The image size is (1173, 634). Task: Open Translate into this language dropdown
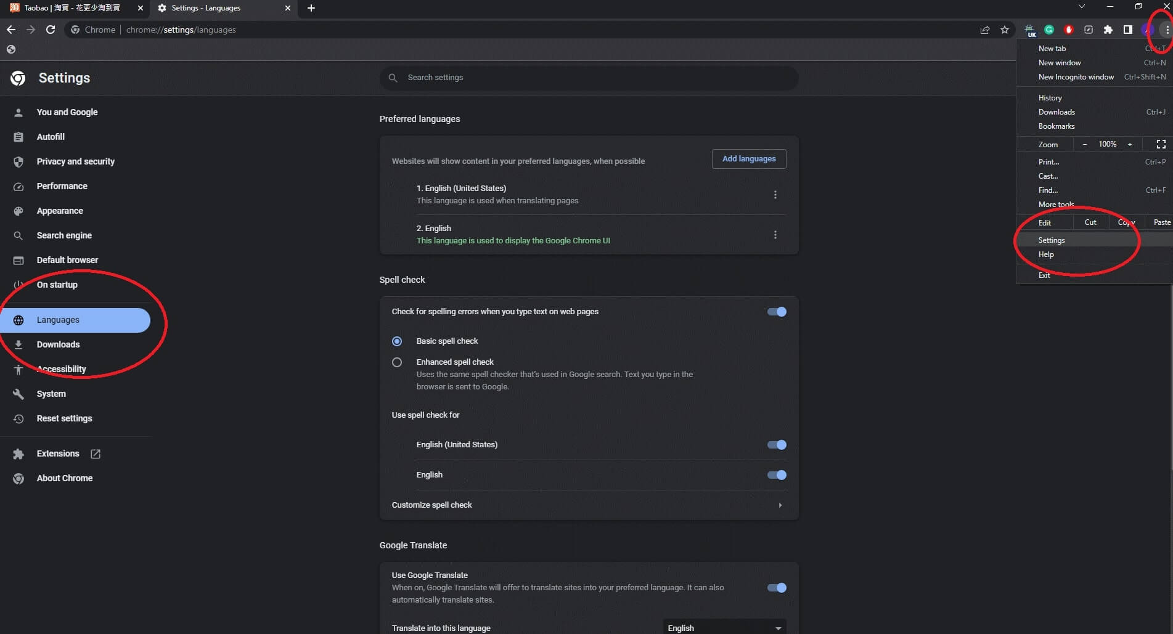(x=724, y=627)
